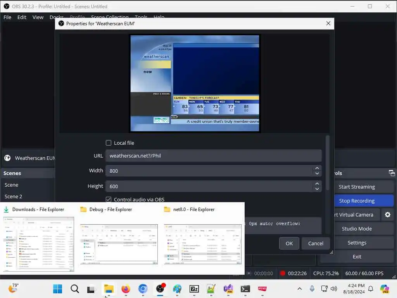Viewport: 397px width, 298px height.
Task: Open Windows Search from the taskbar
Action: click(x=75, y=289)
